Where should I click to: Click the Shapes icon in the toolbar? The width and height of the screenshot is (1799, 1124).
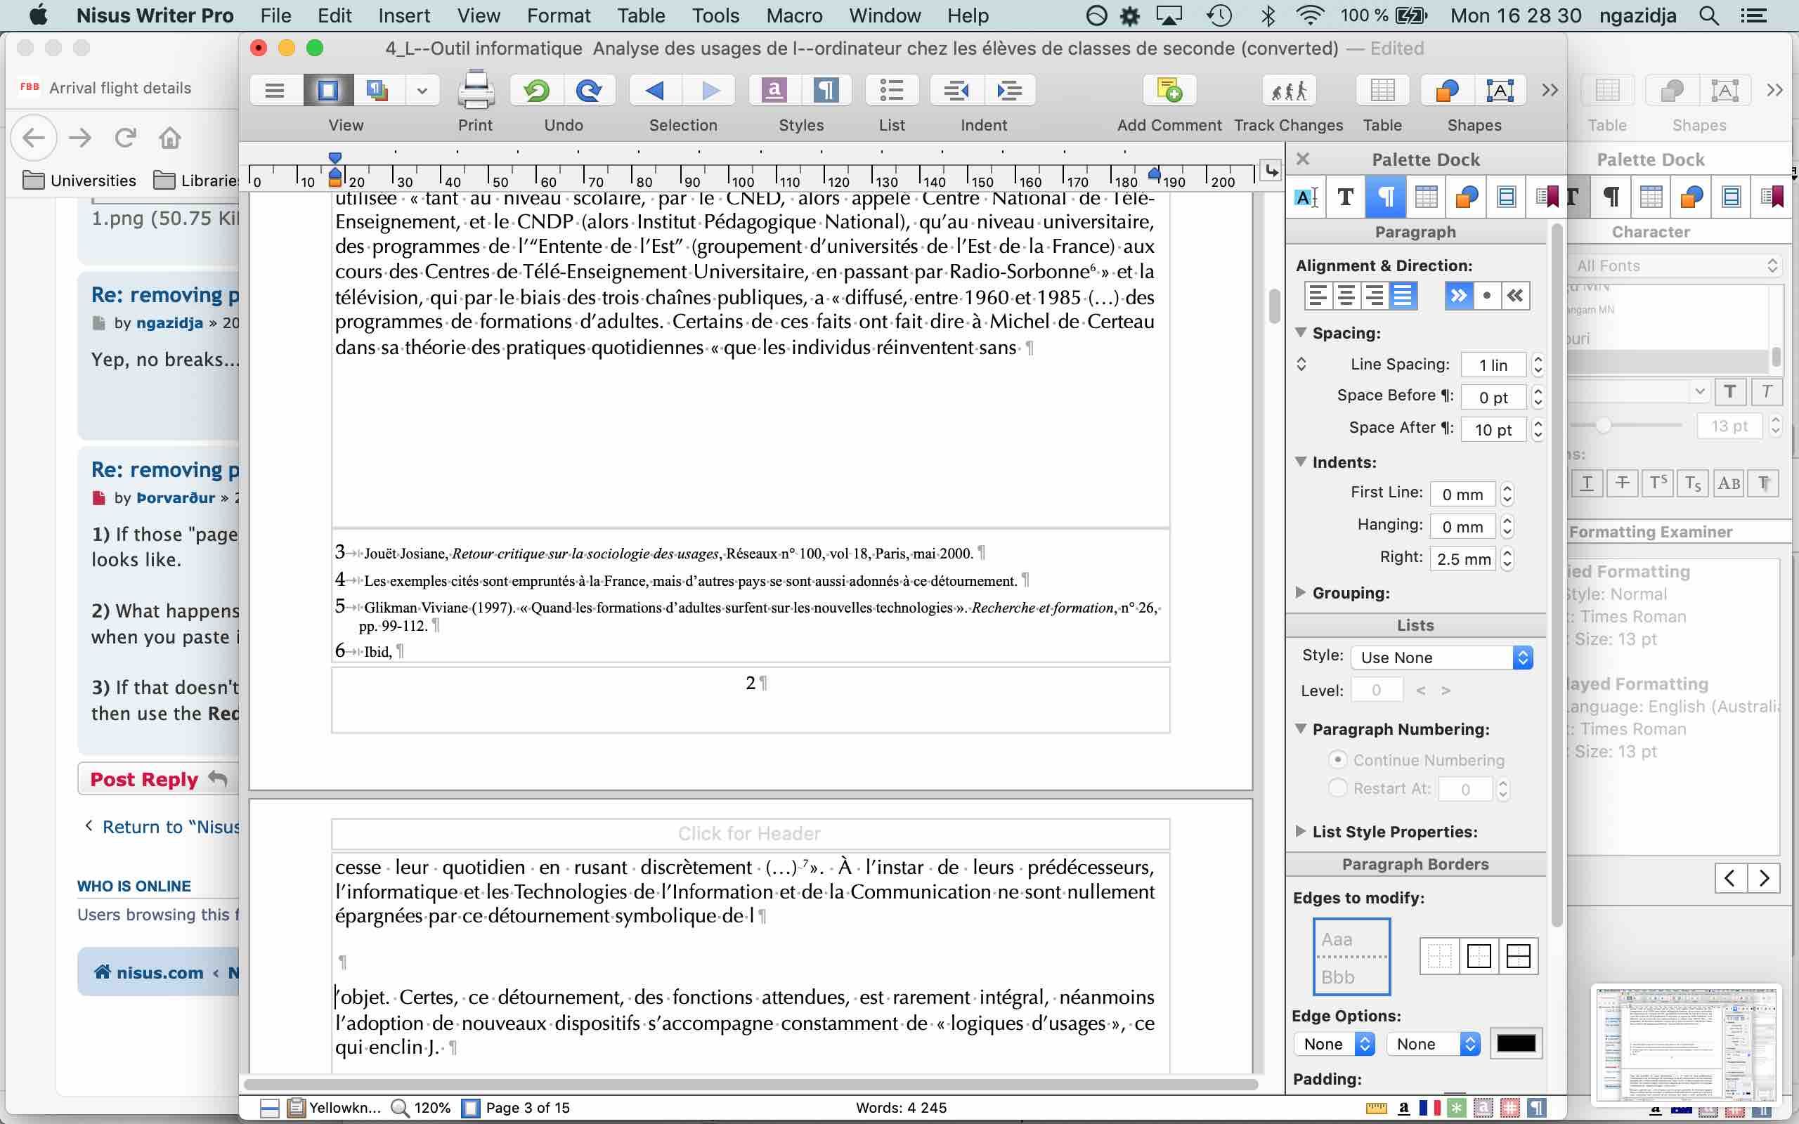pyautogui.click(x=1448, y=90)
